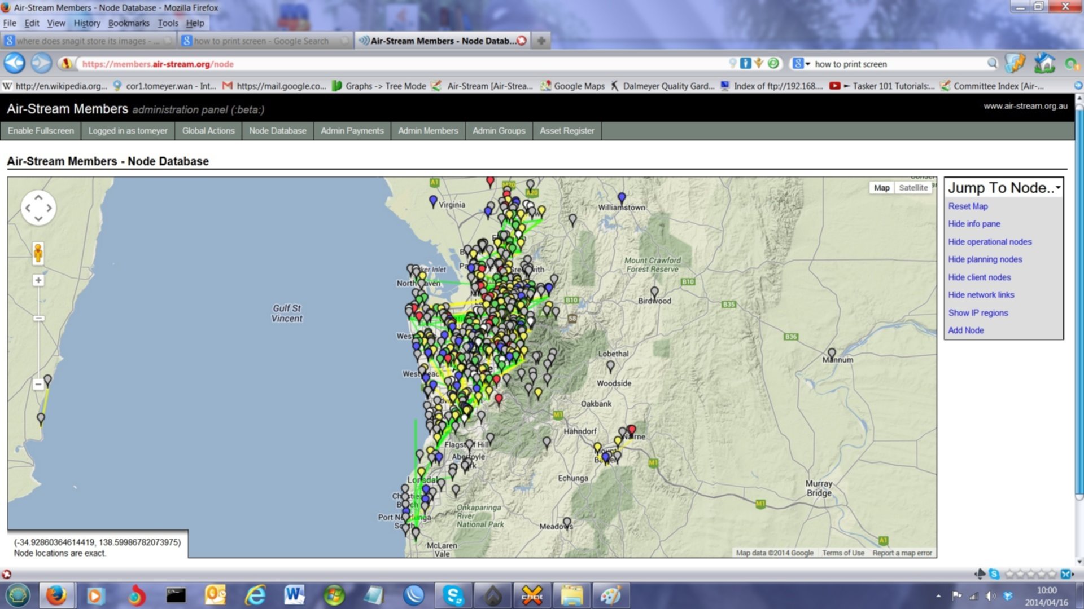Image resolution: width=1084 pixels, height=609 pixels.
Task: Close the Air-Stream Members tab
Action: pos(522,41)
